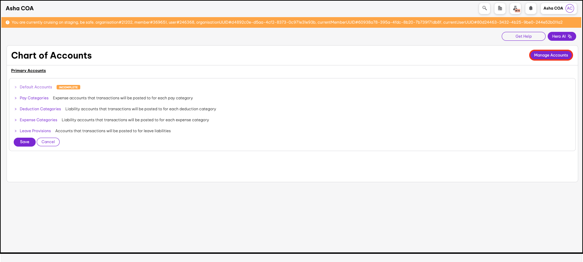Expand Deduction Categories chevron
Image resolution: width=583 pixels, height=262 pixels.
click(x=16, y=109)
